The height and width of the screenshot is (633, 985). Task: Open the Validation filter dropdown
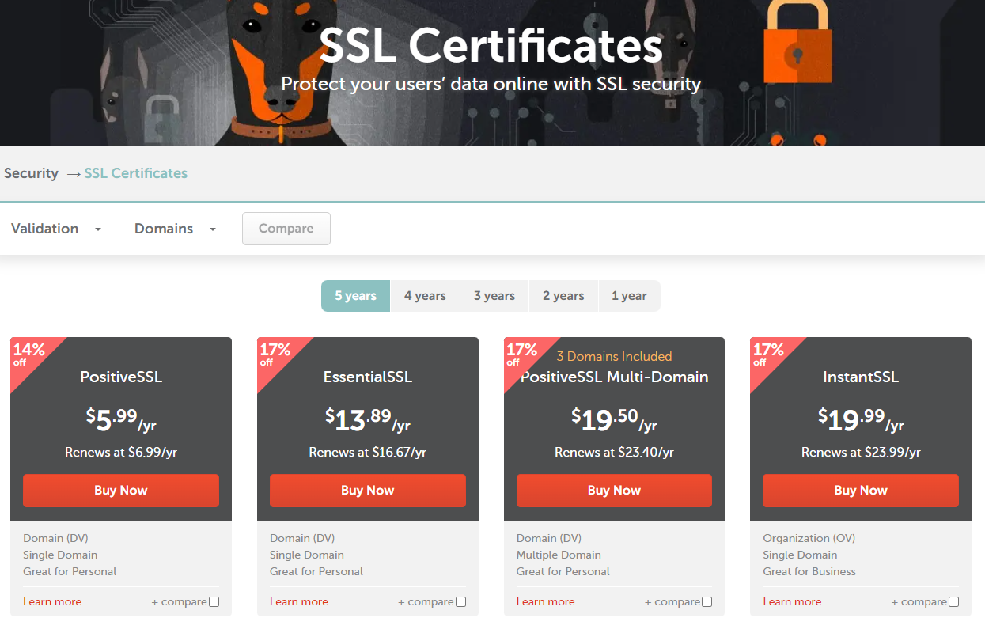pos(55,229)
